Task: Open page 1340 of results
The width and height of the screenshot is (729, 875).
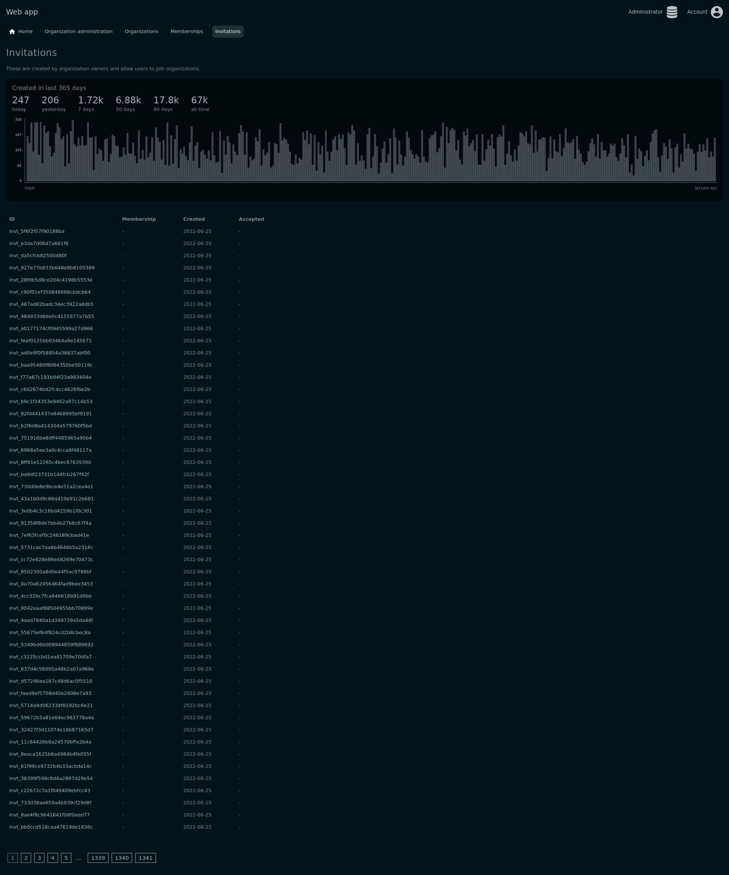Action: (121, 858)
